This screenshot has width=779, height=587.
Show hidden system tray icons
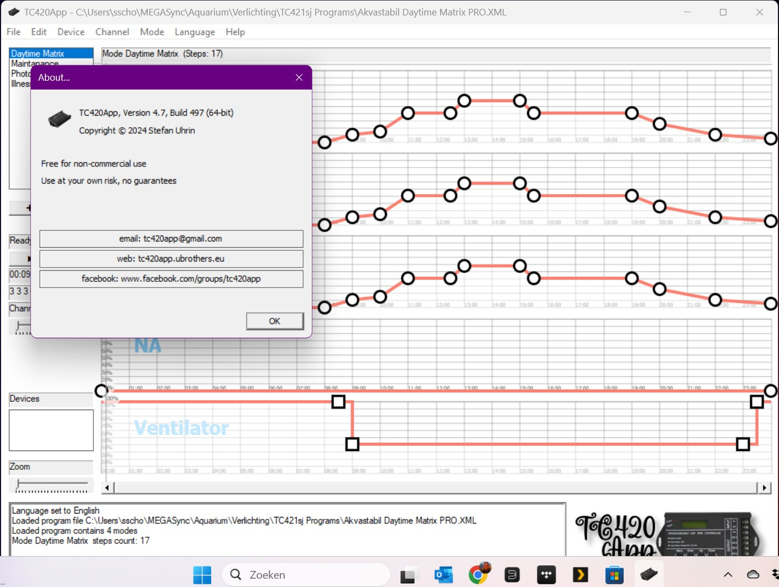point(728,575)
